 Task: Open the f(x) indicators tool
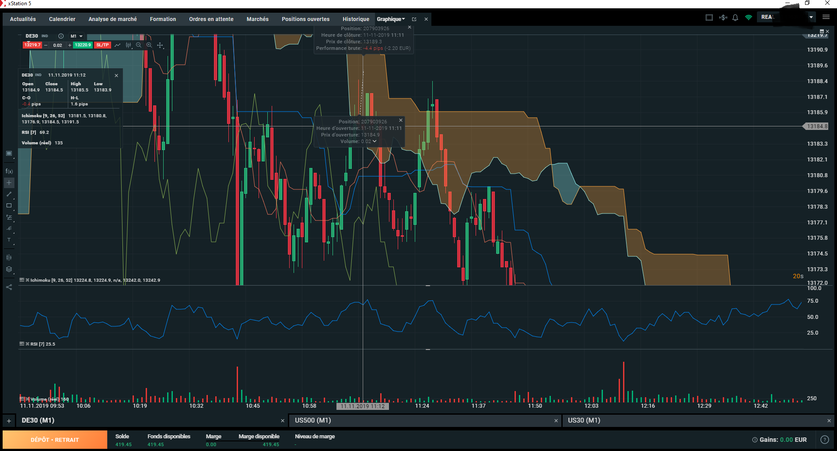pos(9,171)
